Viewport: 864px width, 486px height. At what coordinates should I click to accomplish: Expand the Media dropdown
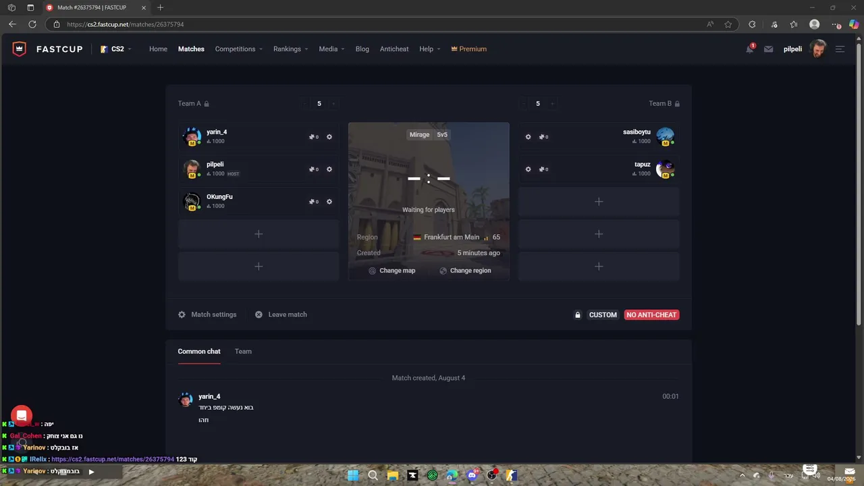(331, 49)
